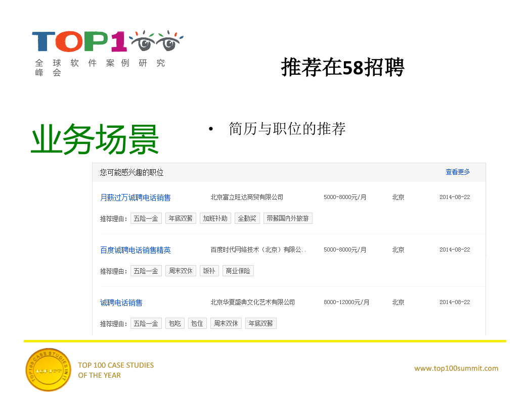Click 加班补助 tag

tap(215, 218)
